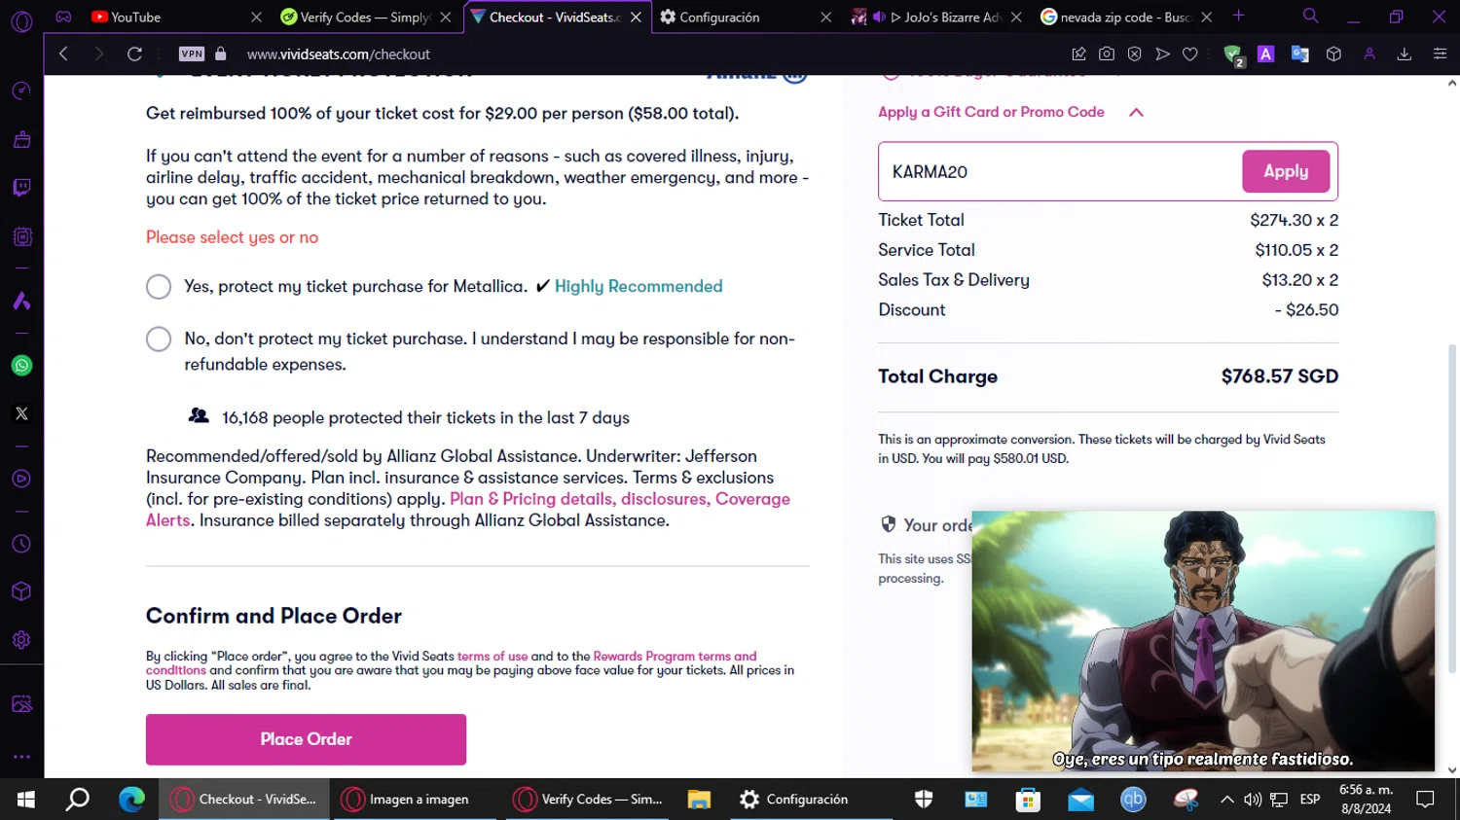Open X (Twitter) in the sidebar
1460x820 pixels.
[x=21, y=413]
